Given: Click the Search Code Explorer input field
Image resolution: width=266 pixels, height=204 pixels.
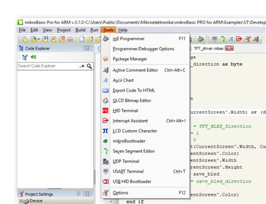Looking at the screenshot, I should click(x=48, y=66).
